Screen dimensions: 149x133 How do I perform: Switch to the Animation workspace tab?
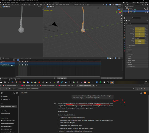point(56,3)
